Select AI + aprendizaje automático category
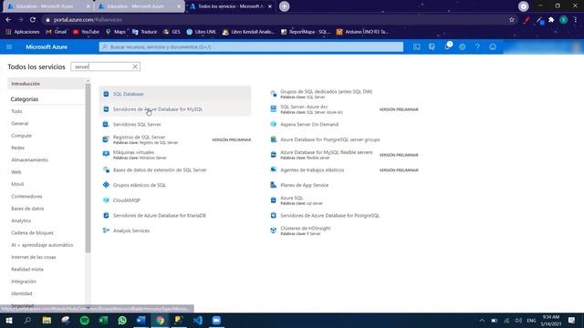Screen dimensions: 584x328 click(x=42, y=245)
